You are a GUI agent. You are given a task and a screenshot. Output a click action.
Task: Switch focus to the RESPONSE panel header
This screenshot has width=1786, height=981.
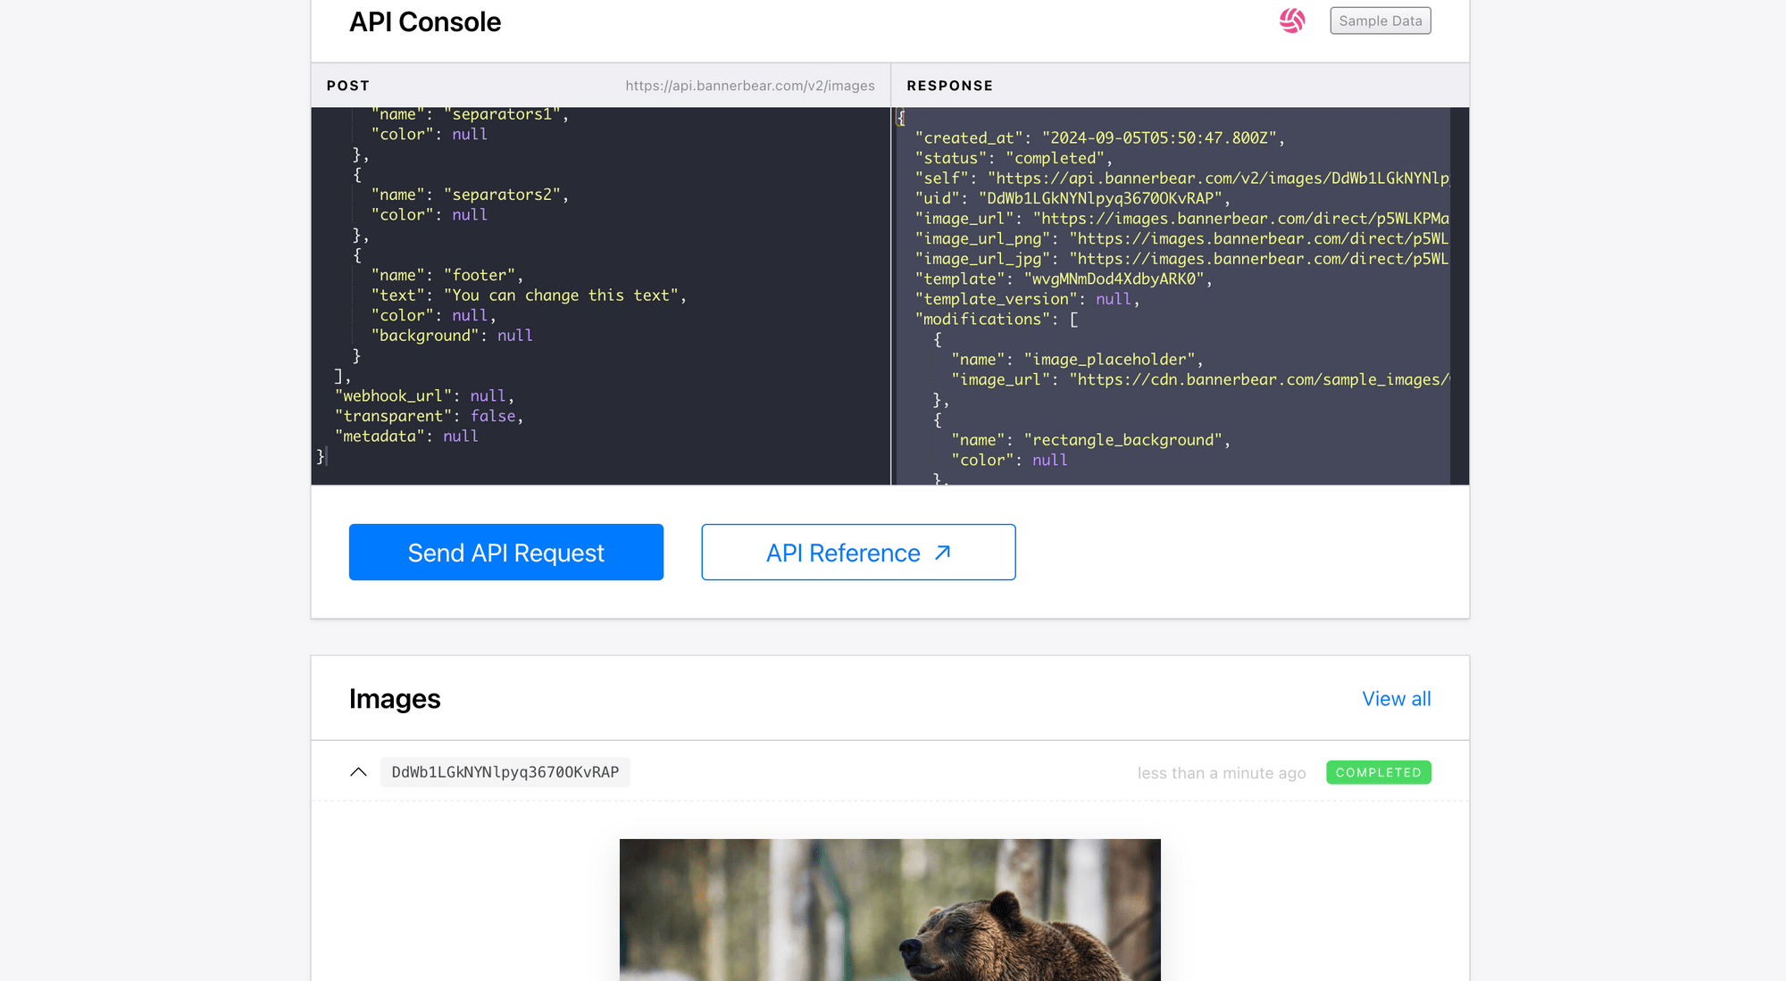[x=949, y=85]
